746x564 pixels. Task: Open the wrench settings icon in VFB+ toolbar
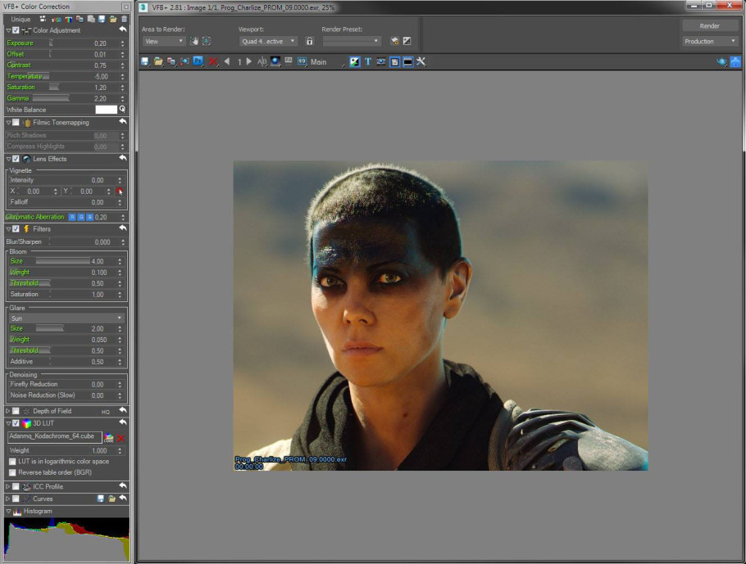pos(421,61)
